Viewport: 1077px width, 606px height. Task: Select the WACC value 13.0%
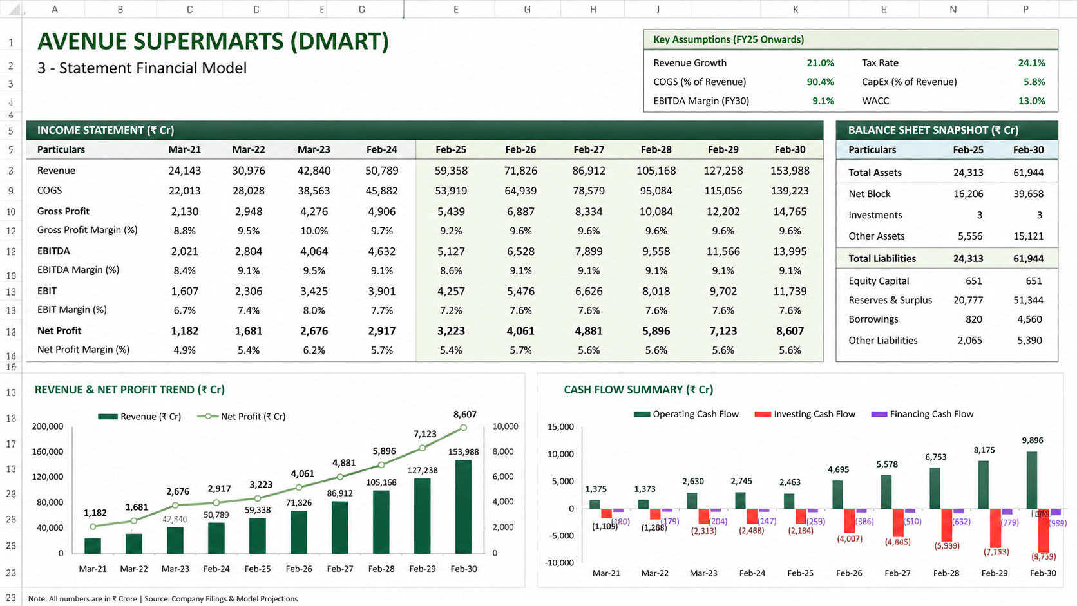[1031, 100]
